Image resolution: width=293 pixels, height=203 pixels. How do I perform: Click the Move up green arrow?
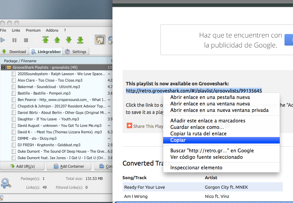coord(57,40)
